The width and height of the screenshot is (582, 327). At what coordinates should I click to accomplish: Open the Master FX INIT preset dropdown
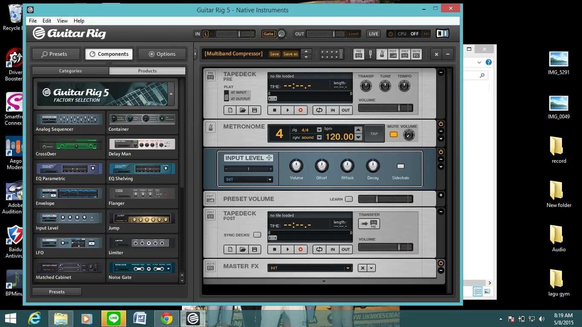click(x=348, y=268)
